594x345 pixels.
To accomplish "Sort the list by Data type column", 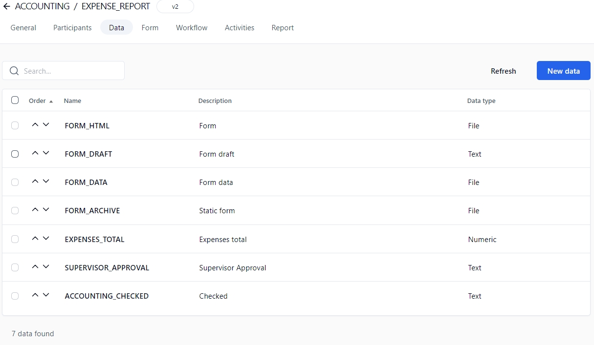I will pos(481,101).
